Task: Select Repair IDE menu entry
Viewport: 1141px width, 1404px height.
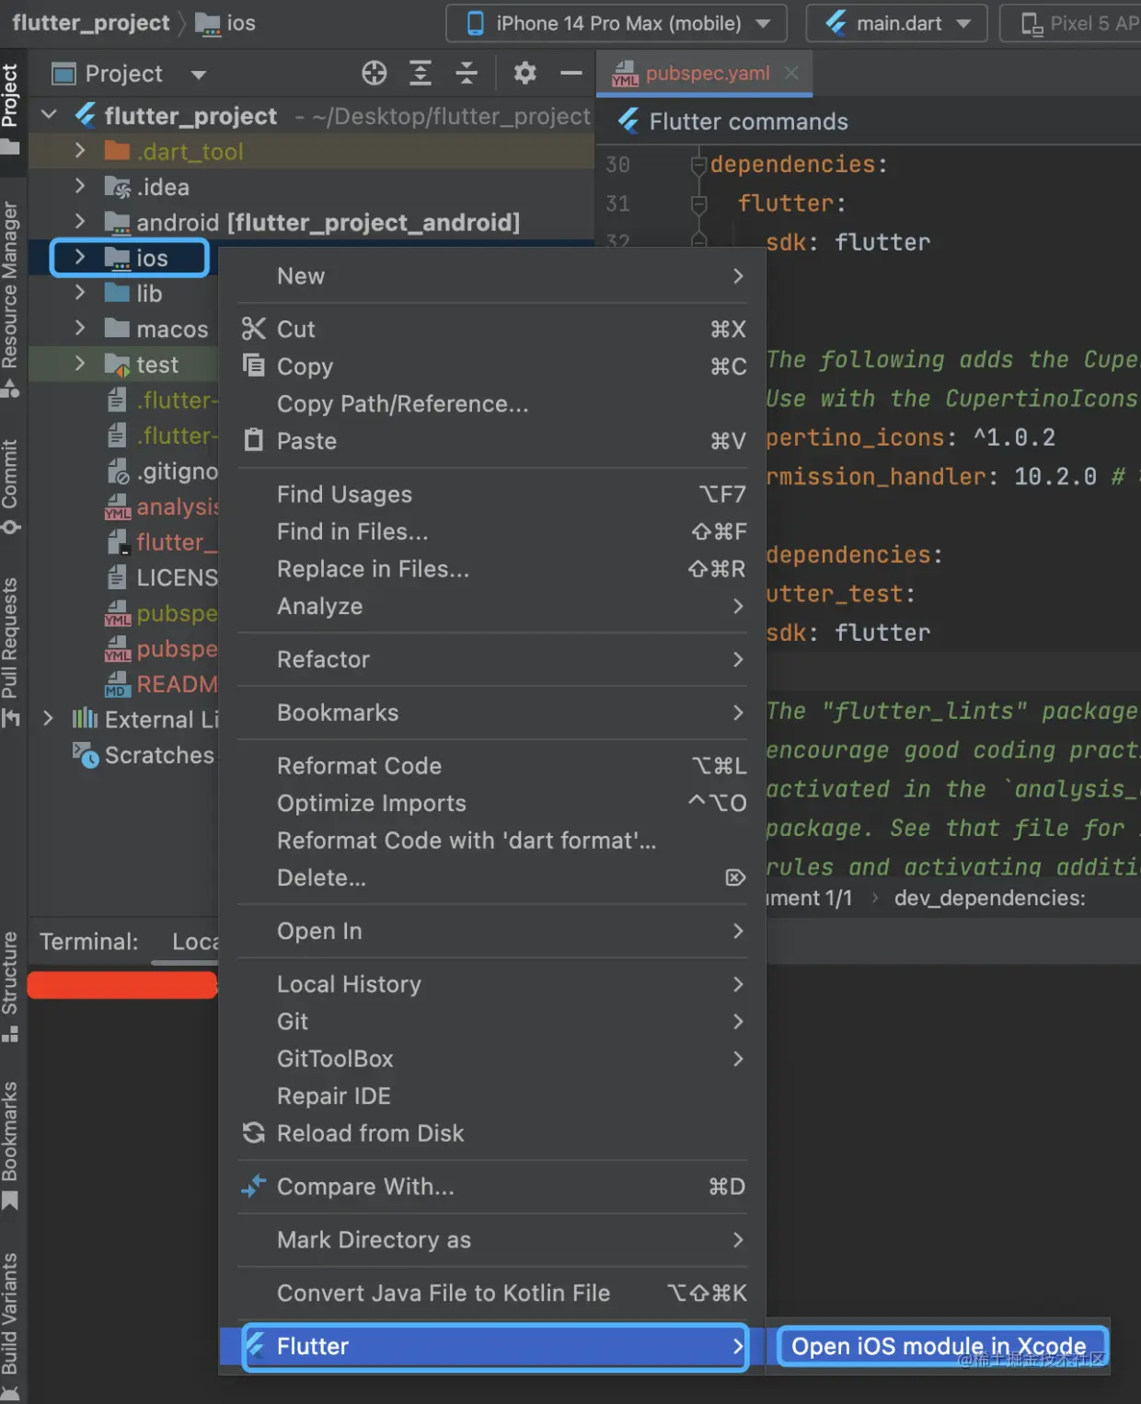Action: 492,1096
